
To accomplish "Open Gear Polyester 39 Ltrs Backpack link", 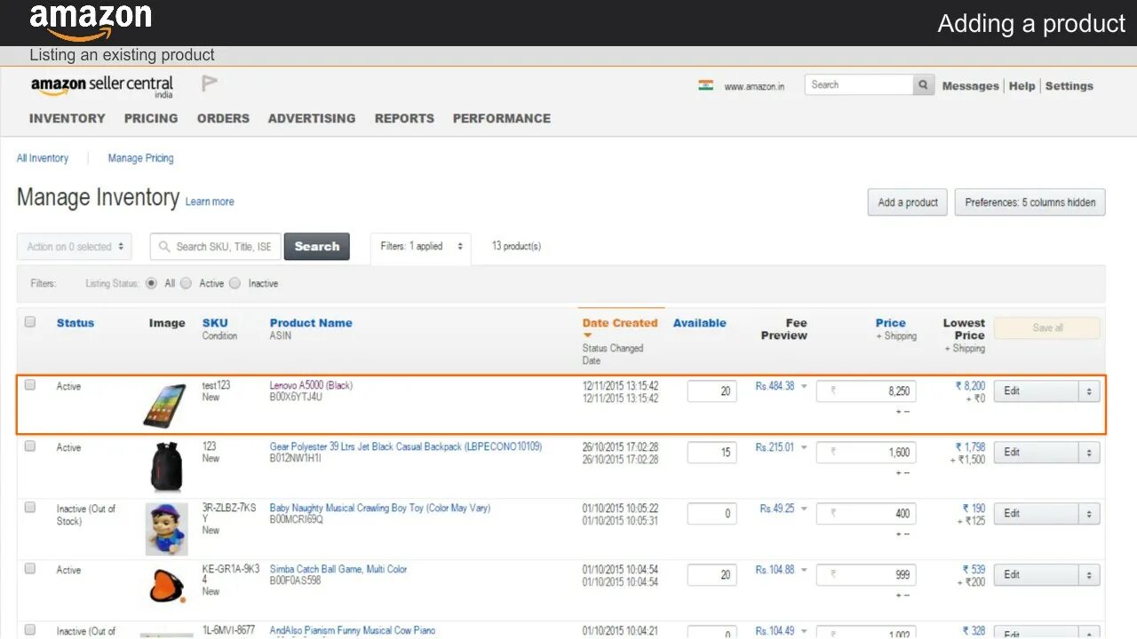I will coord(406,446).
